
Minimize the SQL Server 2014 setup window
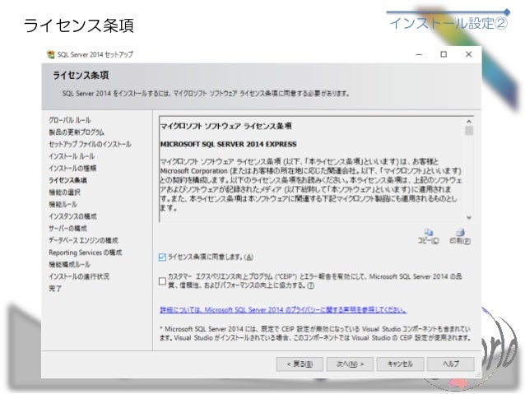click(419, 54)
